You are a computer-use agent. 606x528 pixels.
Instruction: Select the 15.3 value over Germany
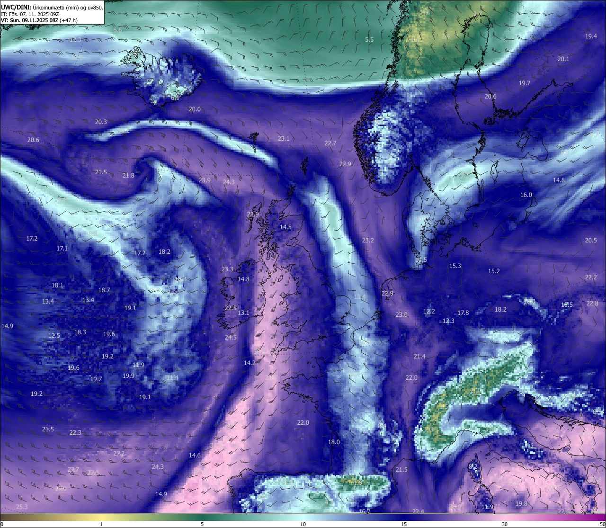tap(455, 266)
